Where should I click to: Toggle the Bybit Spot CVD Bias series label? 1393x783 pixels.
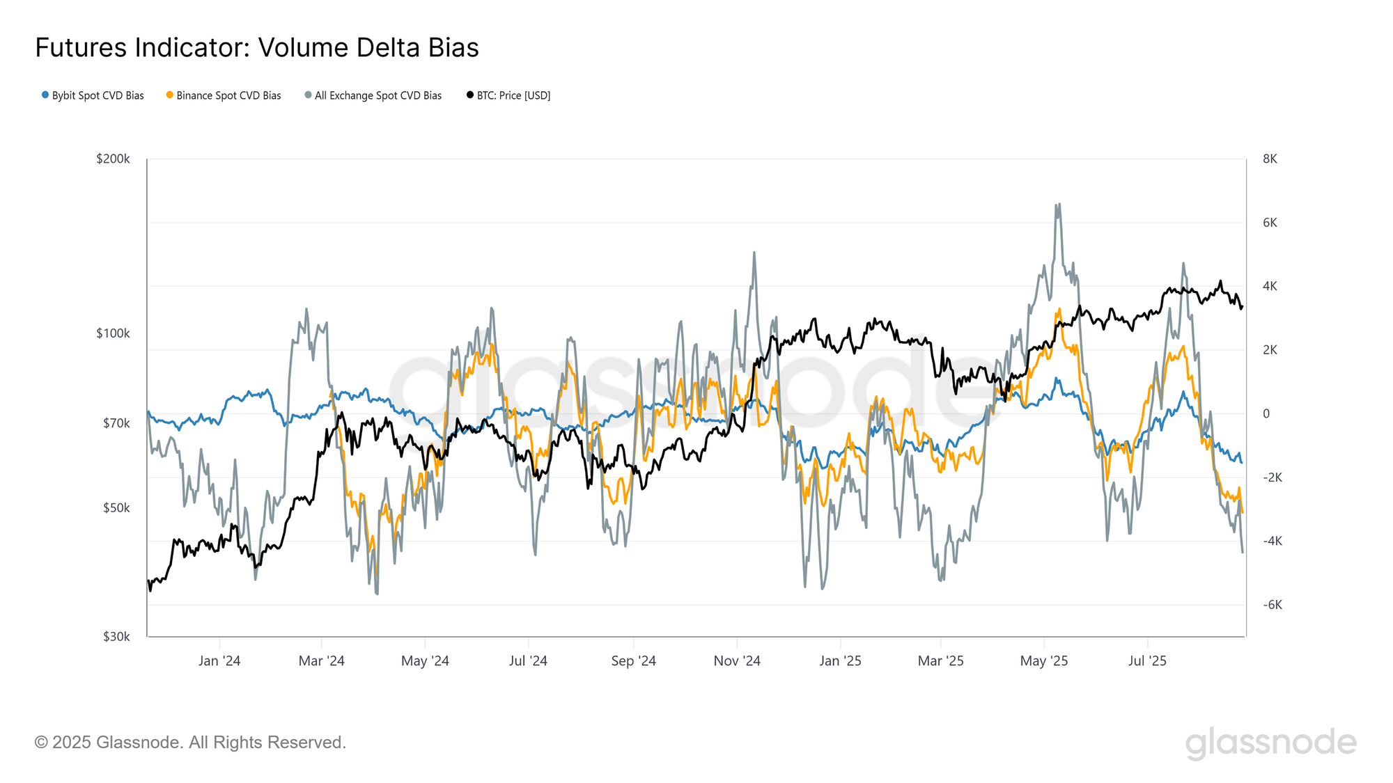tap(98, 95)
